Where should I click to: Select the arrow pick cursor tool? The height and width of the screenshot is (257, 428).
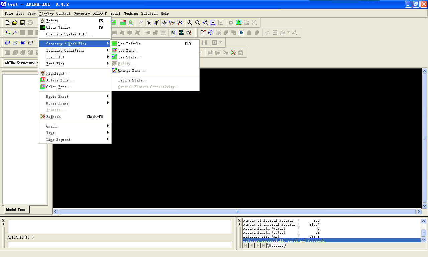tap(149, 23)
